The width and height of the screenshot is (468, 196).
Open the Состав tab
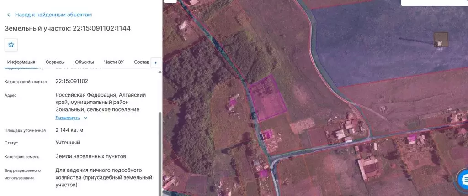tap(142, 62)
